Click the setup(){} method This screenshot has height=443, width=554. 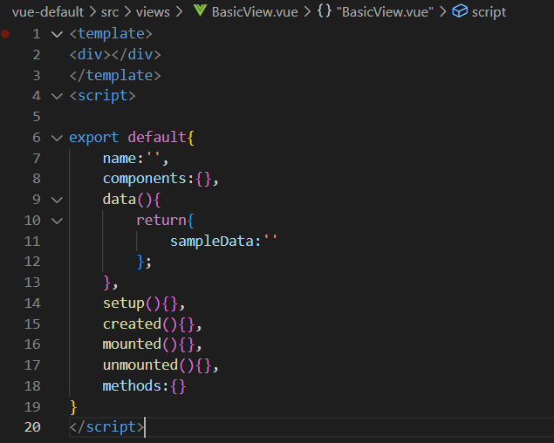click(144, 303)
